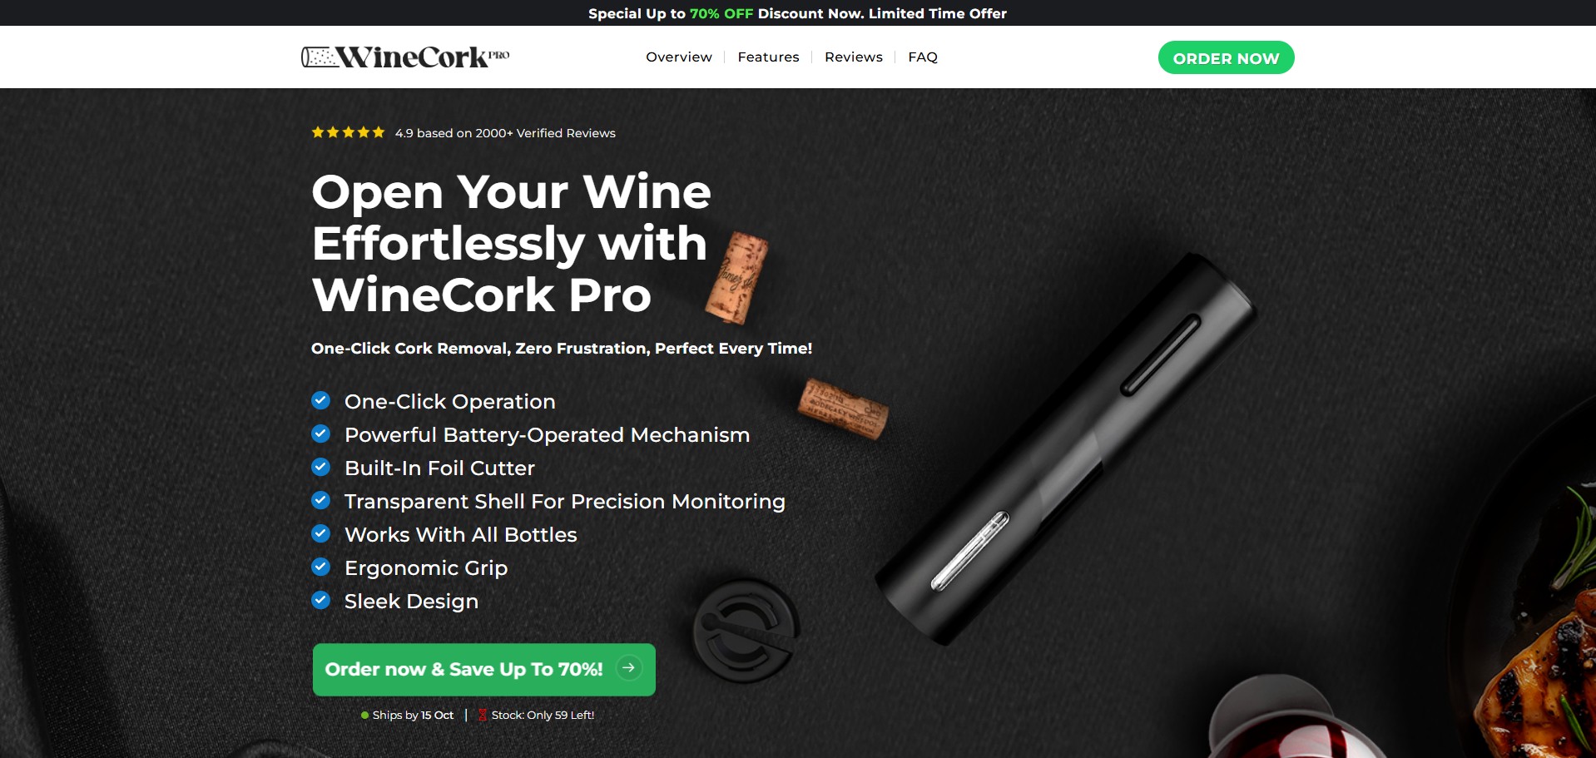The image size is (1596, 758).
Task: Click the arrow icon in the Order now button
Action: pyautogui.click(x=629, y=668)
